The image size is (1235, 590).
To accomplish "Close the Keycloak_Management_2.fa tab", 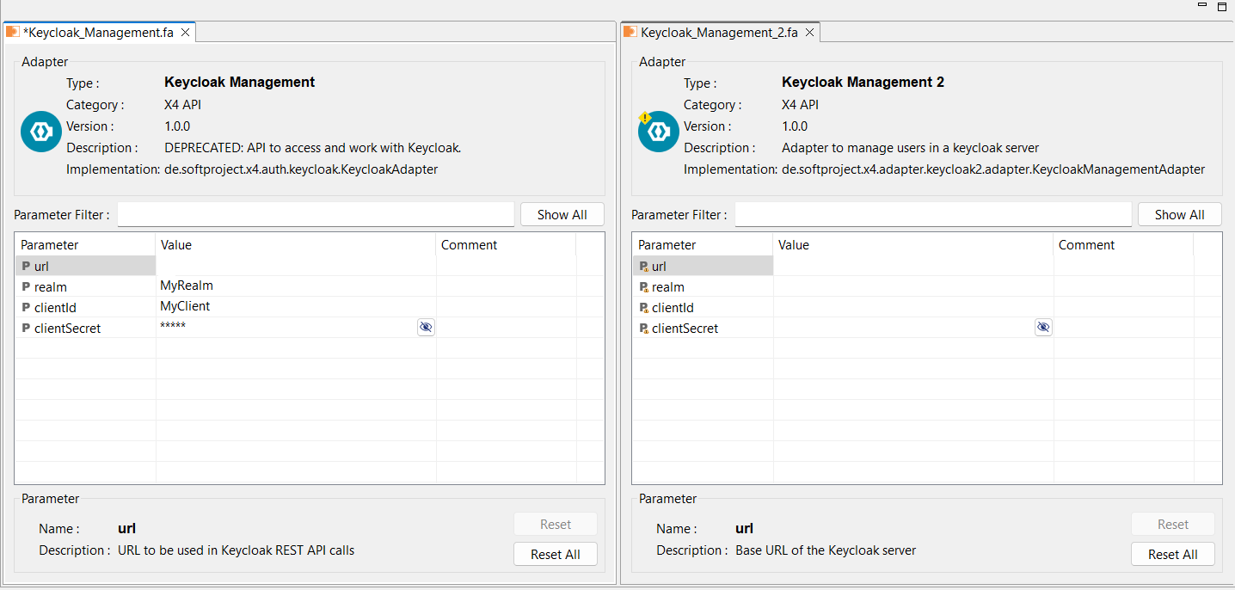I will point(809,33).
